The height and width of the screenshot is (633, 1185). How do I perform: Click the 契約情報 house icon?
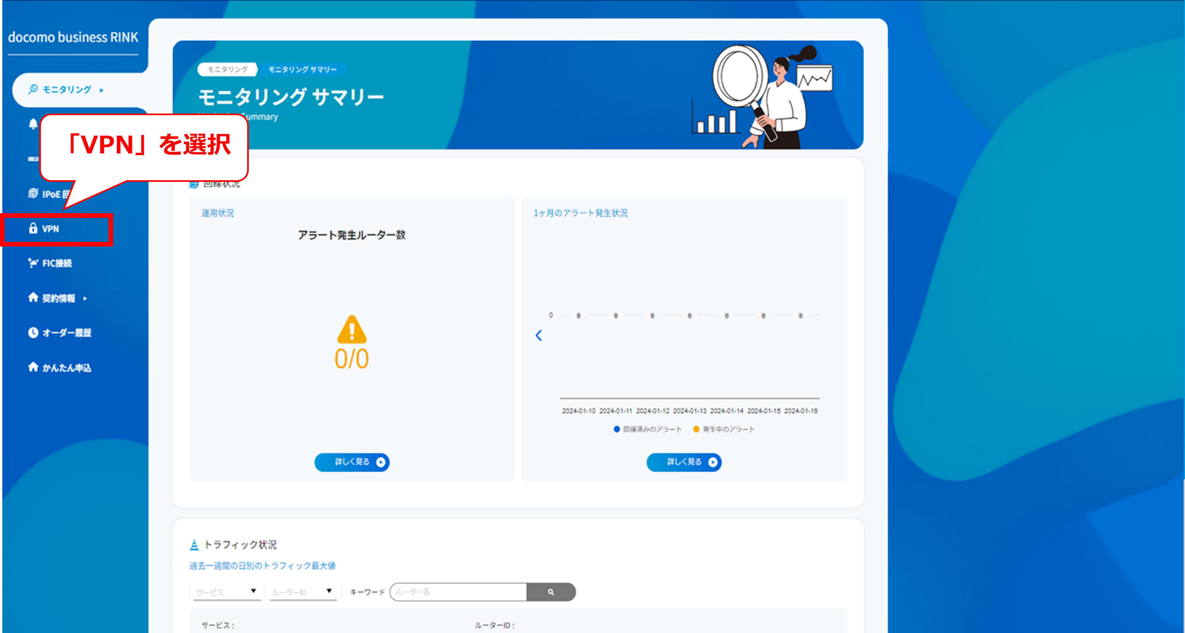33,298
